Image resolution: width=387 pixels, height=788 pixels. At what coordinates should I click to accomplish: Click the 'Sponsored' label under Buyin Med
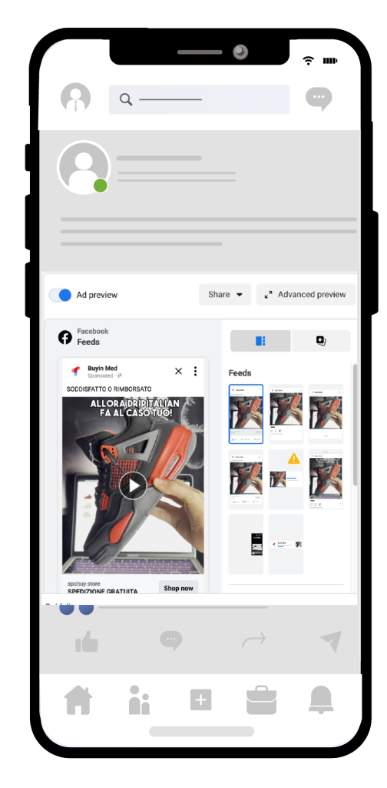pyautogui.click(x=101, y=376)
